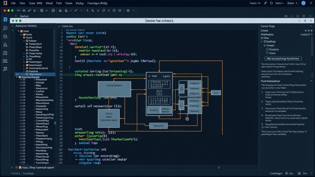Click the circular clock icon in the top toolbar
The height and width of the screenshot is (177, 315).
tap(42, 10)
